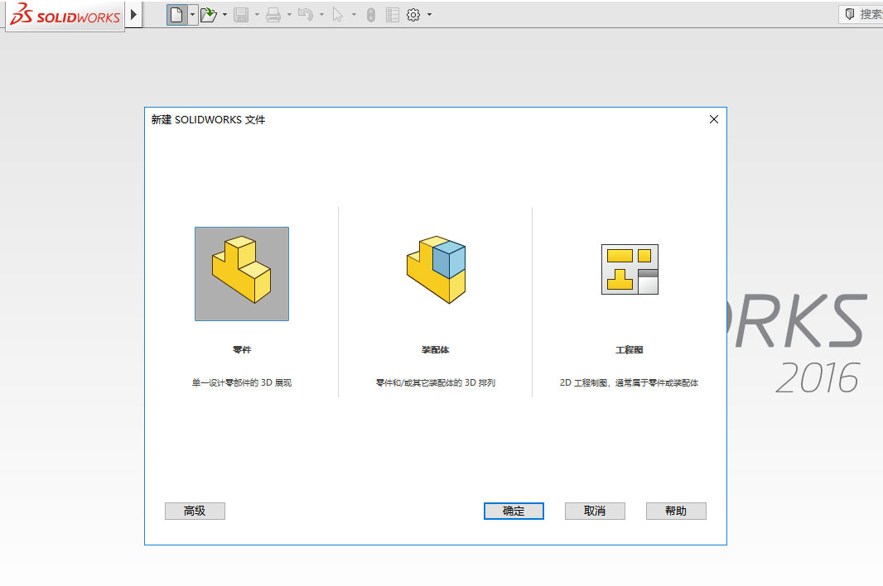Expand the SOLIDWORKS menu flyout arrow
883x586 pixels.
click(133, 15)
